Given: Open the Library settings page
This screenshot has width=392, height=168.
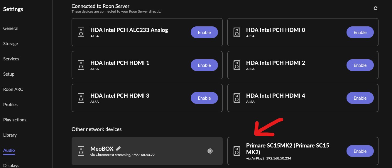Looking at the screenshot, I should pos(10,135).
